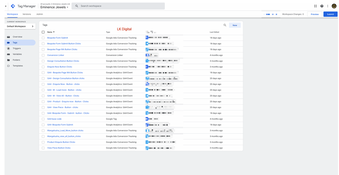Open the Conversion Linker tag link
The image size is (339, 175).
(x=56, y=55)
